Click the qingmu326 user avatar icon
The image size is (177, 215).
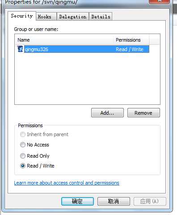click(20, 49)
